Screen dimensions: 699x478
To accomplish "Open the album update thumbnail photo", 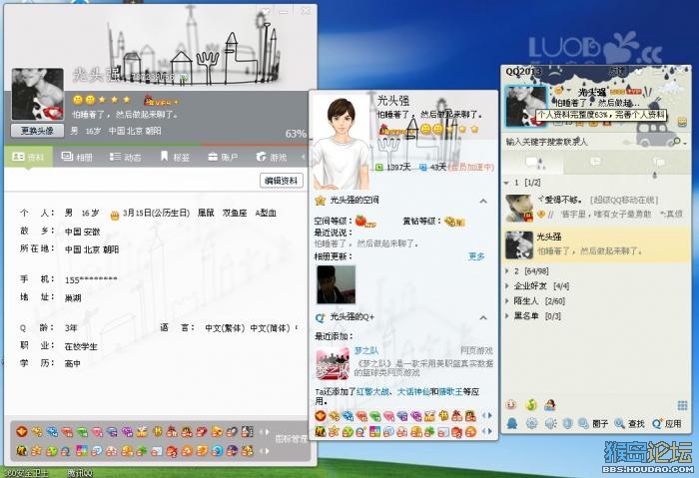I will [x=337, y=284].
